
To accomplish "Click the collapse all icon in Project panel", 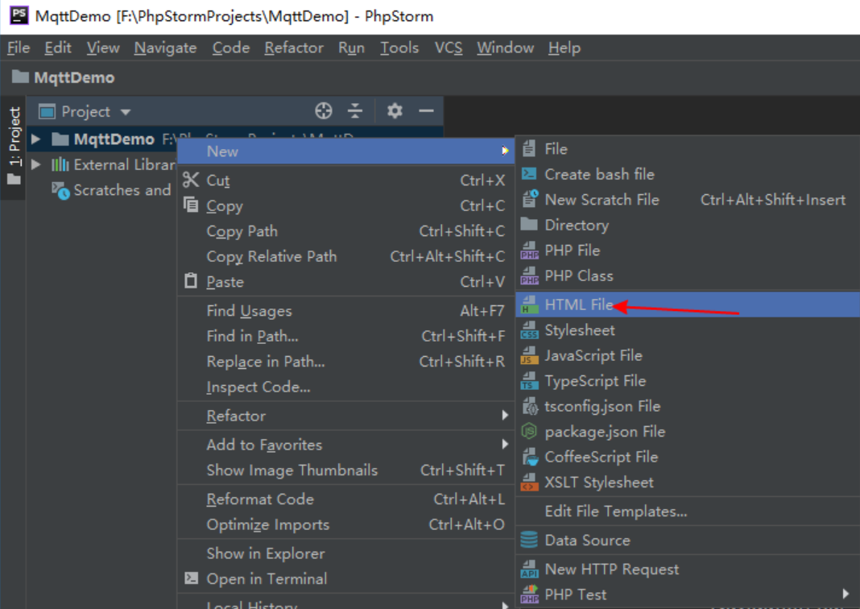I will pos(355,111).
